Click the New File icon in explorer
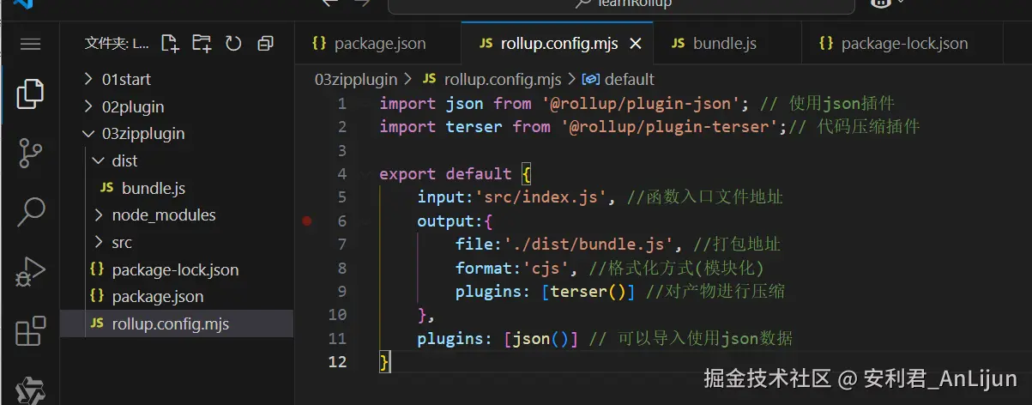1032x405 pixels. tap(170, 43)
